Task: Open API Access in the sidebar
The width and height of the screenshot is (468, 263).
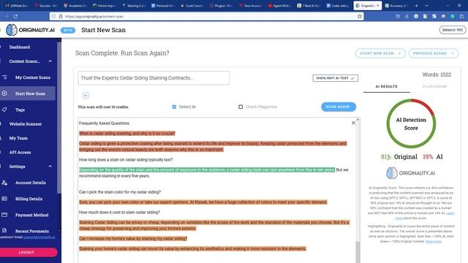Action: (20, 152)
